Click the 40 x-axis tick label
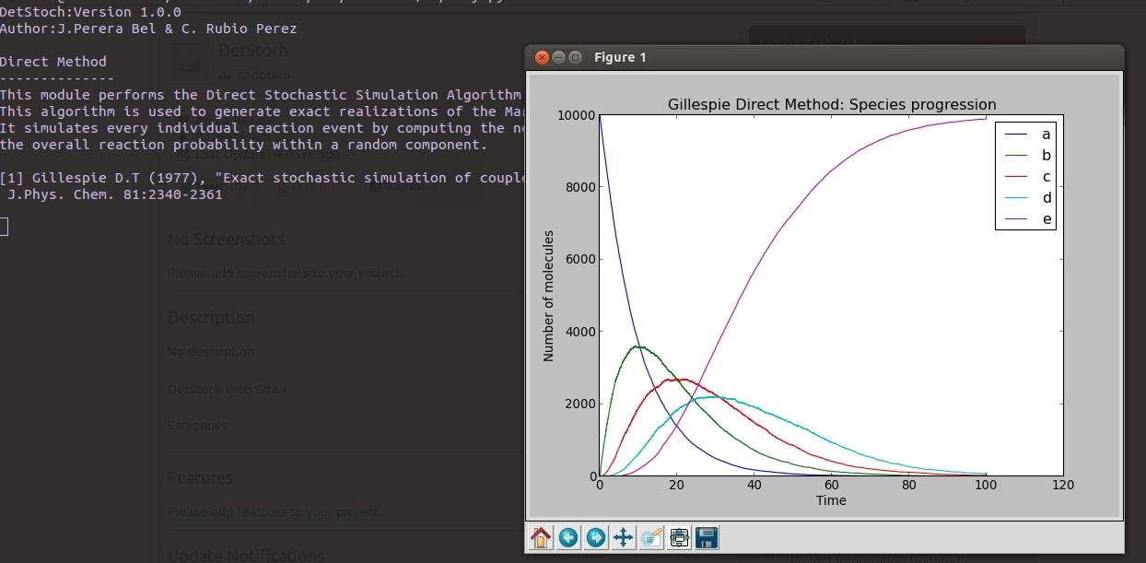Viewport: 1146px width, 563px height. [754, 486]
